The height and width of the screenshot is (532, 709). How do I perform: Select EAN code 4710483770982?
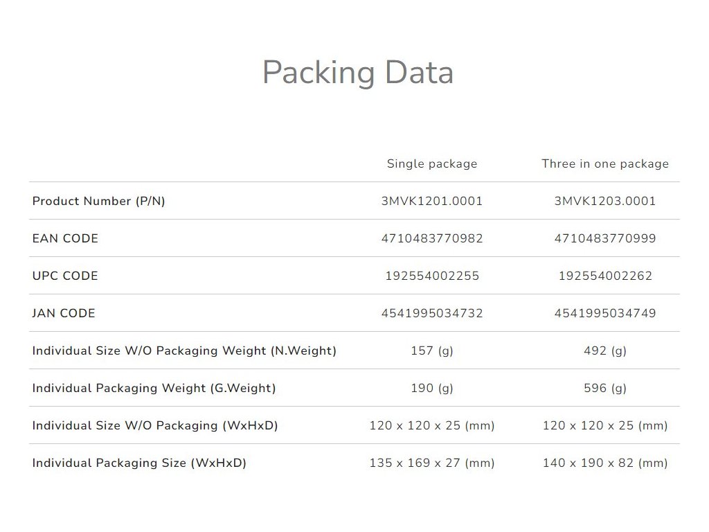tap(432, 239)
